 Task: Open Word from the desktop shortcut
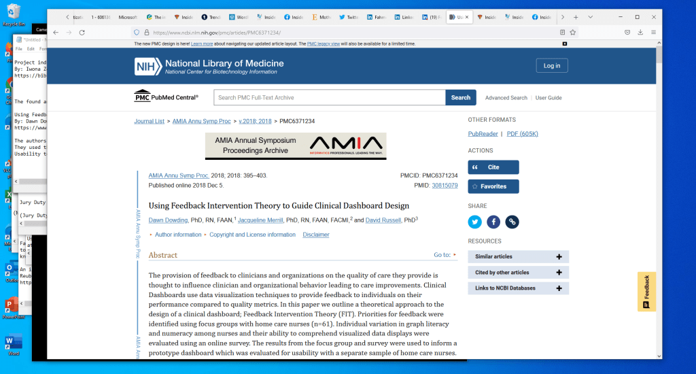13,342
